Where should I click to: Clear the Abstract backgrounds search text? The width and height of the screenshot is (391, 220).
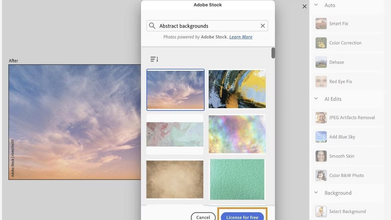(262, 26)
